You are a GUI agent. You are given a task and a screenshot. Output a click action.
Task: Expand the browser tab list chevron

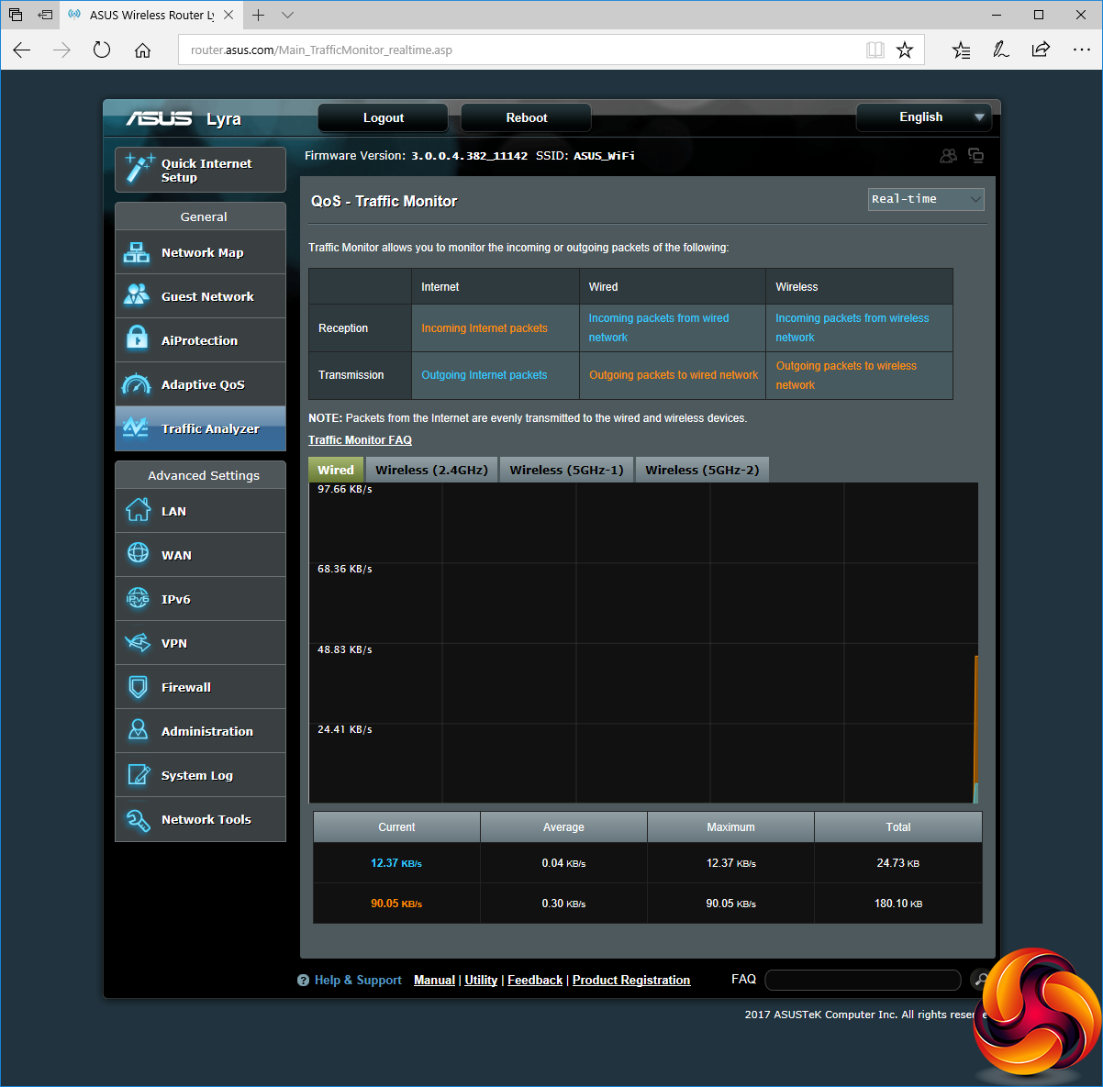(x=287, y=16)
